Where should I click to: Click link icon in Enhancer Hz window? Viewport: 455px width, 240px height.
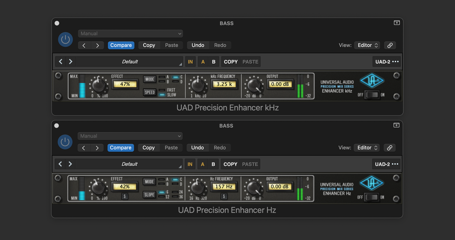point(390,148)
